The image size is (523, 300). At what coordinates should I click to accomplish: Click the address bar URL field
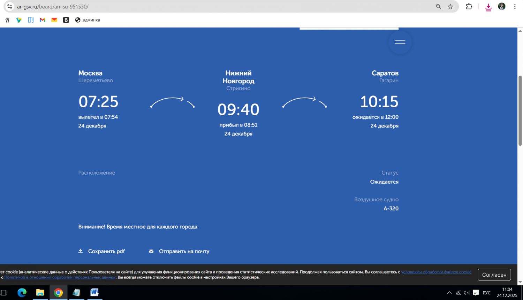209,7
